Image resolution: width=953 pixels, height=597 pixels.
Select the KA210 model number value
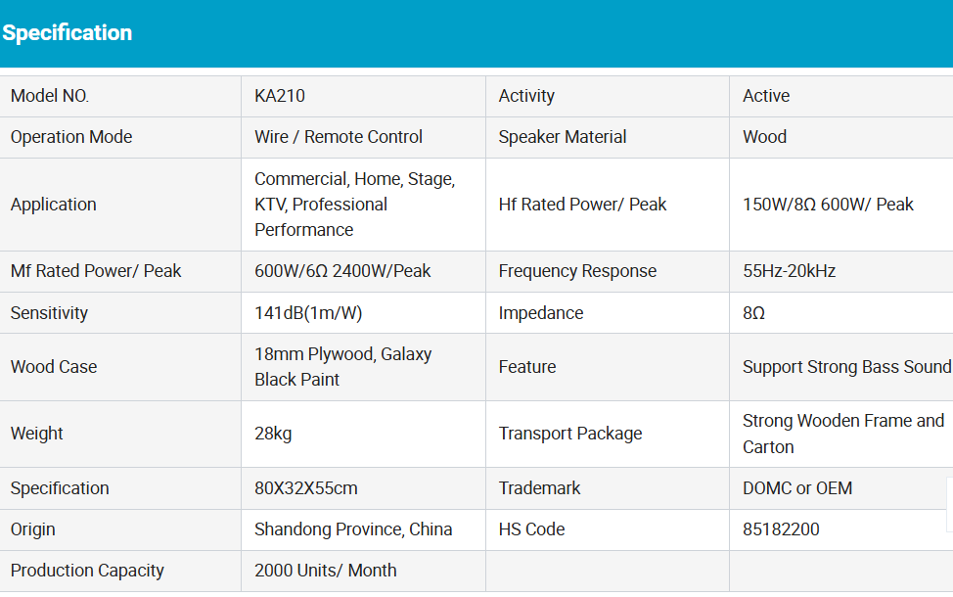(x=279, y=96)
